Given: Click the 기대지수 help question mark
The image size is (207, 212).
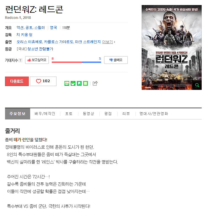Looking at the screenshot, I should pyautogui.click(x=20, y=60).
